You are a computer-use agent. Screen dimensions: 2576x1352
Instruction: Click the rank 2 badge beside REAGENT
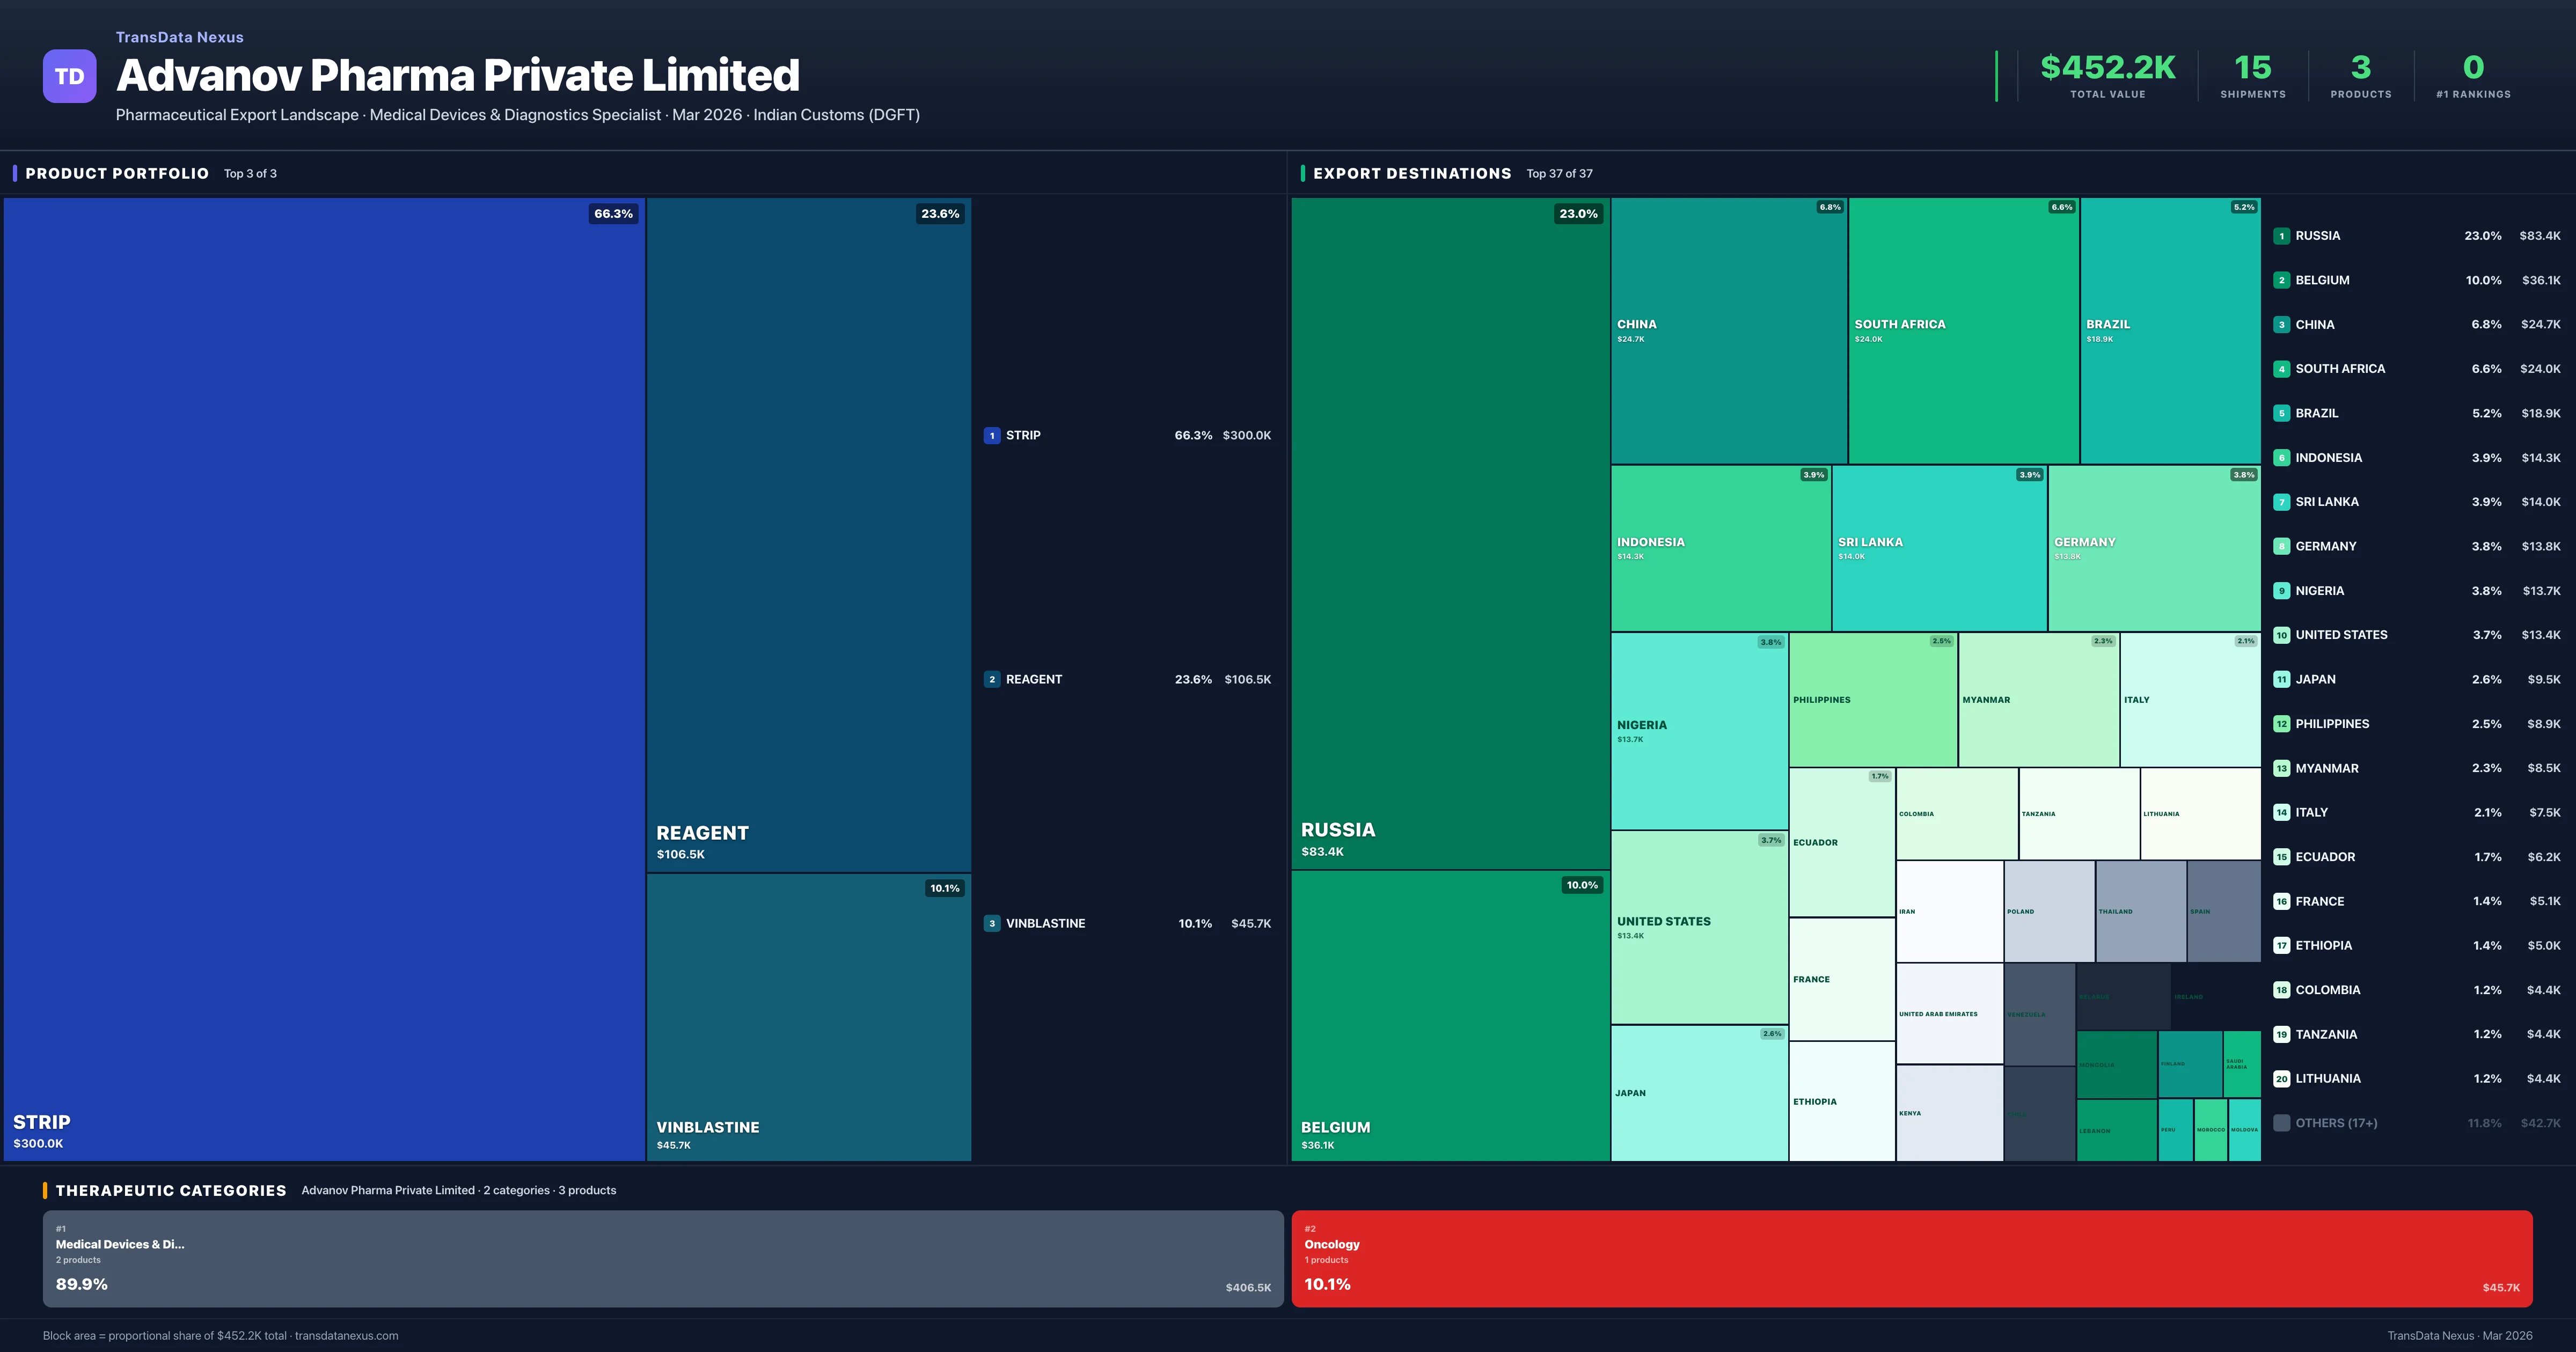coord(991,679)
